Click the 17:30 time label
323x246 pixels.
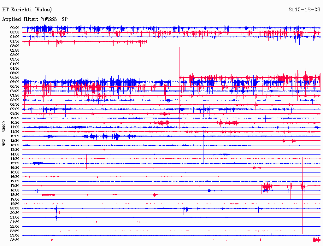pos(15,186)
